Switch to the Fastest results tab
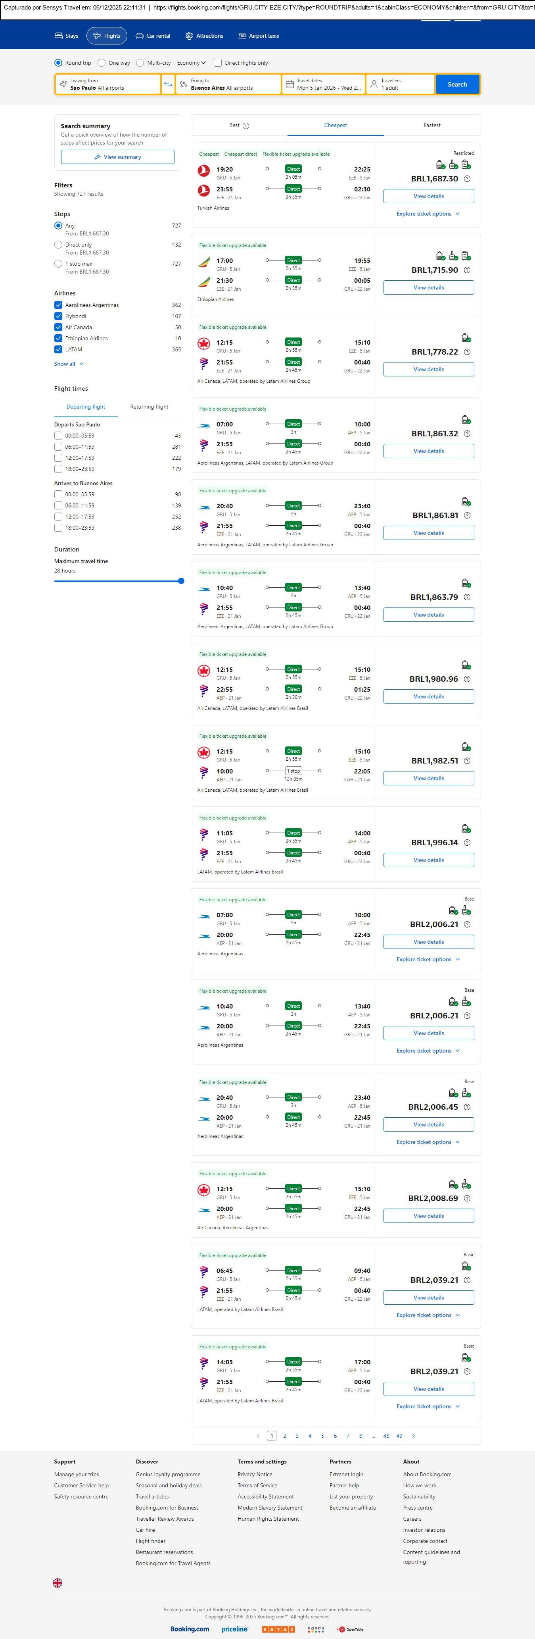Screen dimensions: 535x1639 (431, 125)
